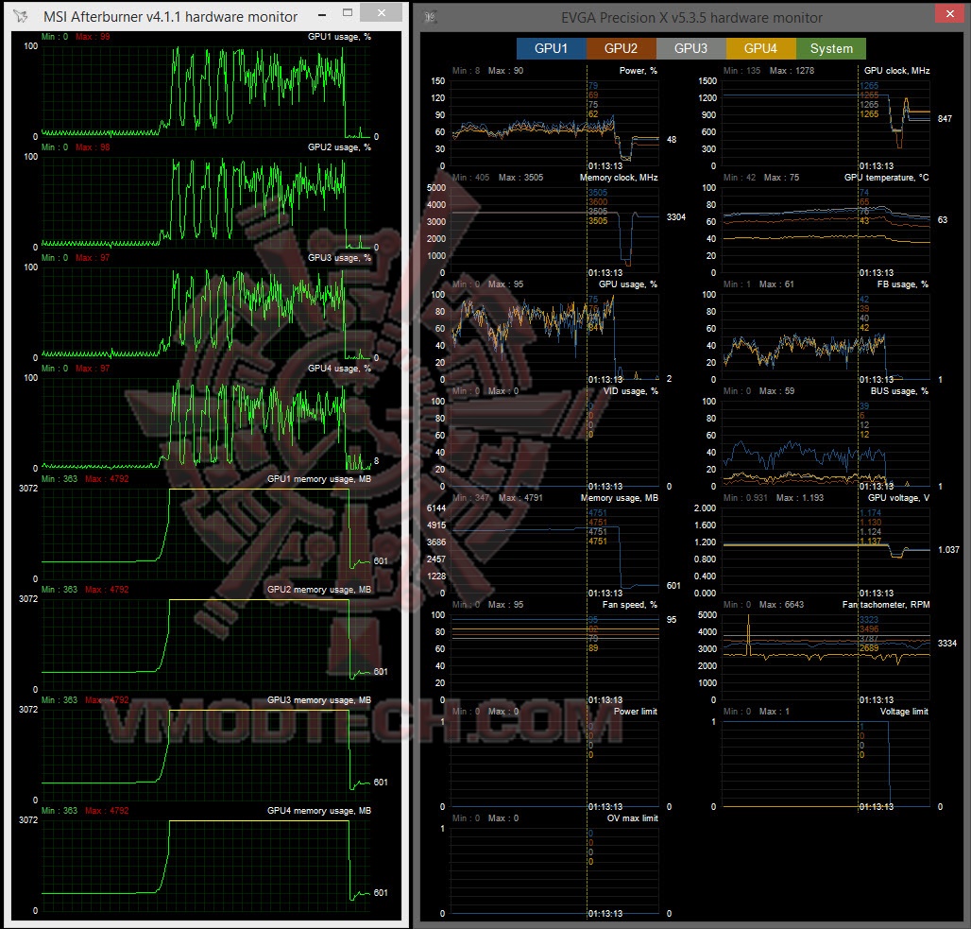Image resolution: width=971 pixels, height=929 pixels.
Task: Click the GPU voltage reading 1.037
Action: pos(948,550)
